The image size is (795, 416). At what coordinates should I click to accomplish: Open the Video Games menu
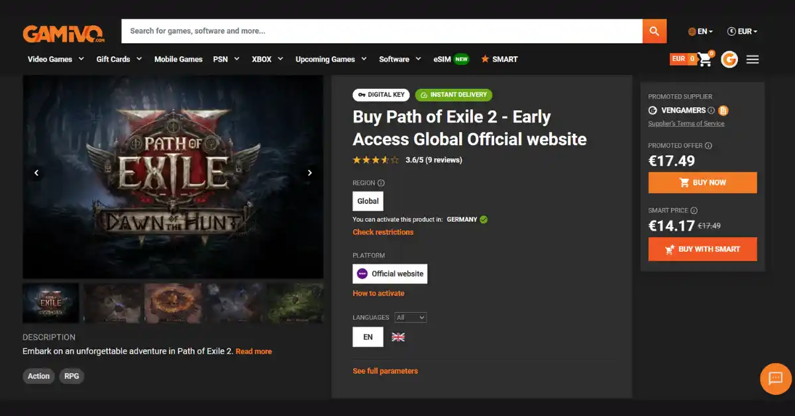point(56,59)
